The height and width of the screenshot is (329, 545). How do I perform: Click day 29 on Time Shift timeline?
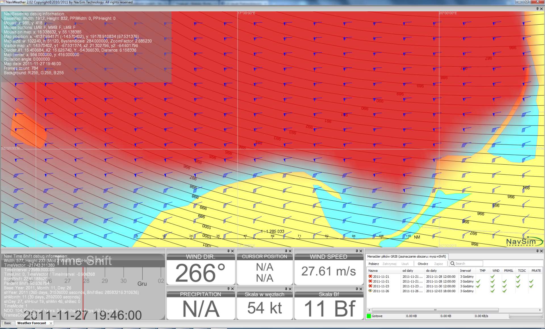(x=105, y=281)
